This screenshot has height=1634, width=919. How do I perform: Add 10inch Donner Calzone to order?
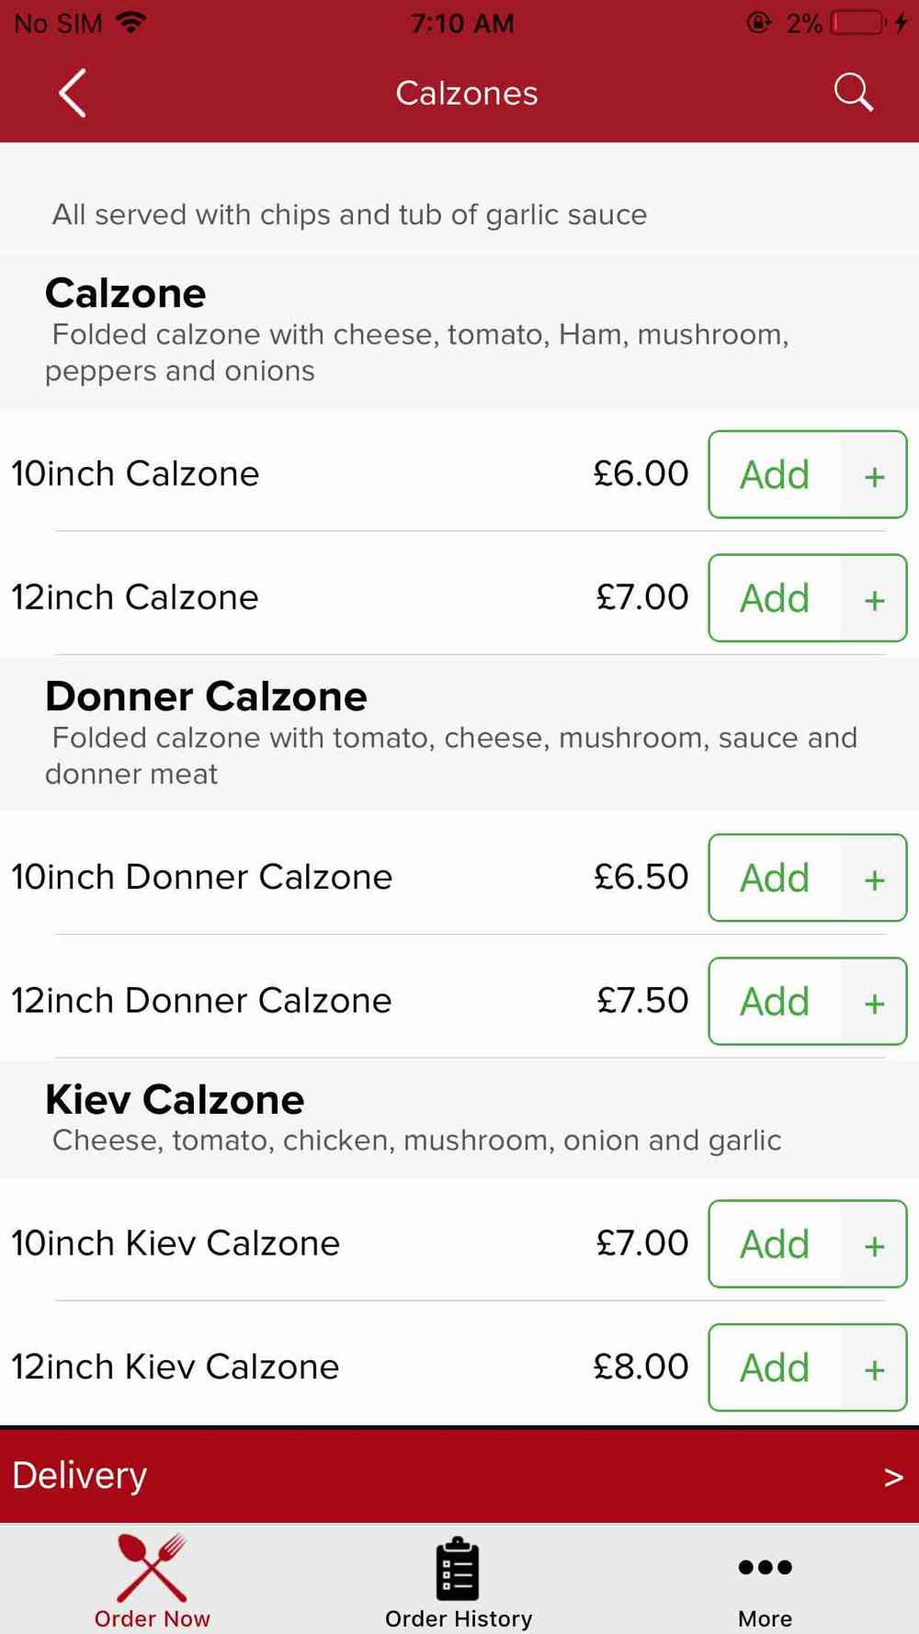tap(775, 878)
